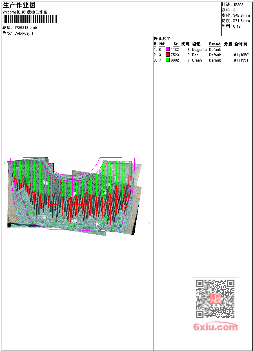The height and width of the screenshot is (351, 253).
Task: Click the stitch count value 15309
Action: pos(238,4)
